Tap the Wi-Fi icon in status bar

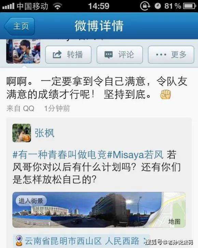tap(57, 6)
